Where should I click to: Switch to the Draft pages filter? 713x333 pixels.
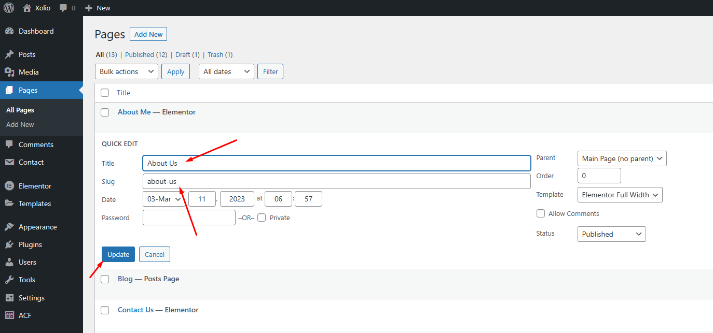[x=183, y=54]
